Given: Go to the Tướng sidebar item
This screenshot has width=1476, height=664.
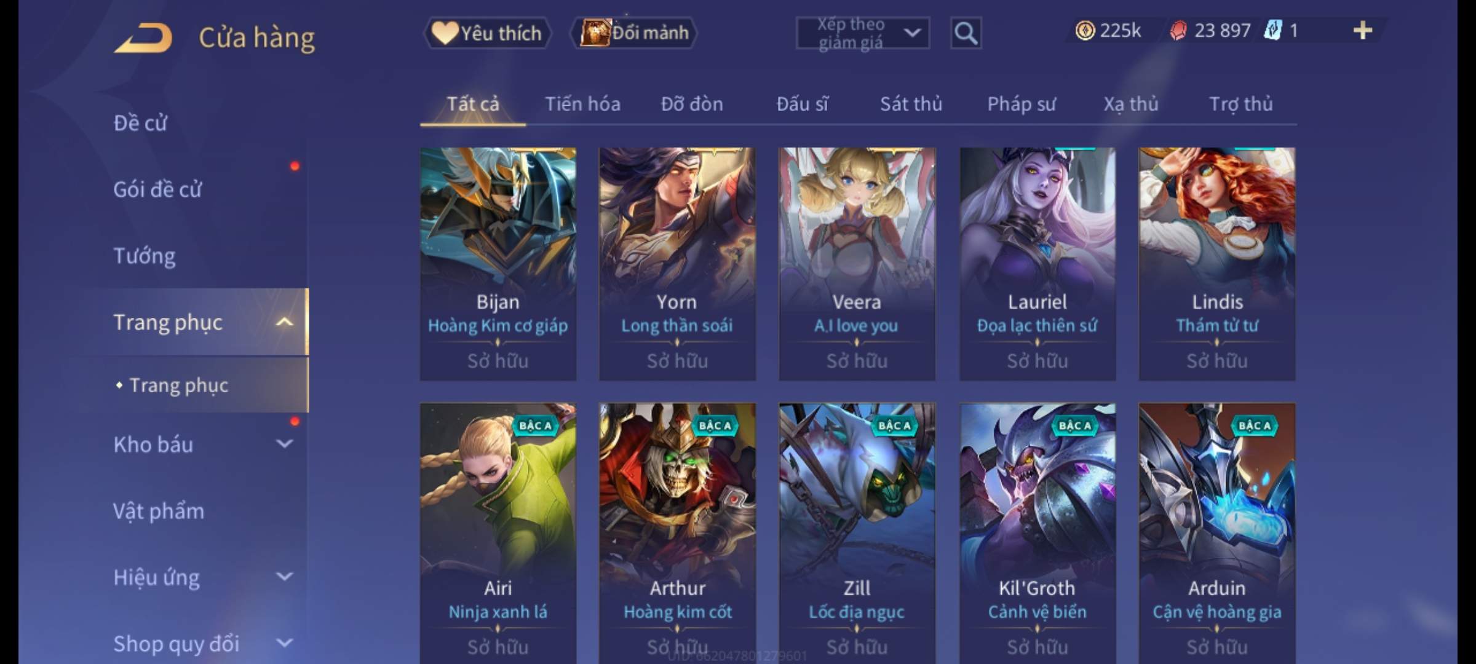Looking at the screenshot, I should [x=145, y=255].
